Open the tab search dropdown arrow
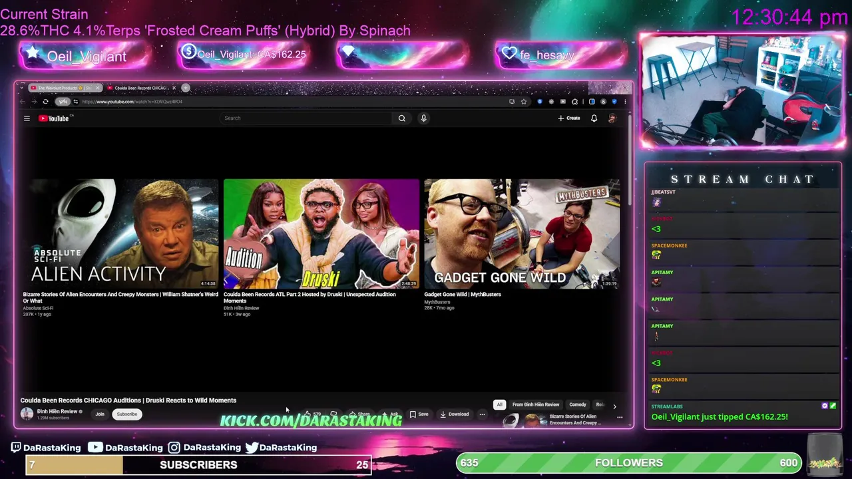The width and height of the screenshot is (852, 479). tap(22, 88)
